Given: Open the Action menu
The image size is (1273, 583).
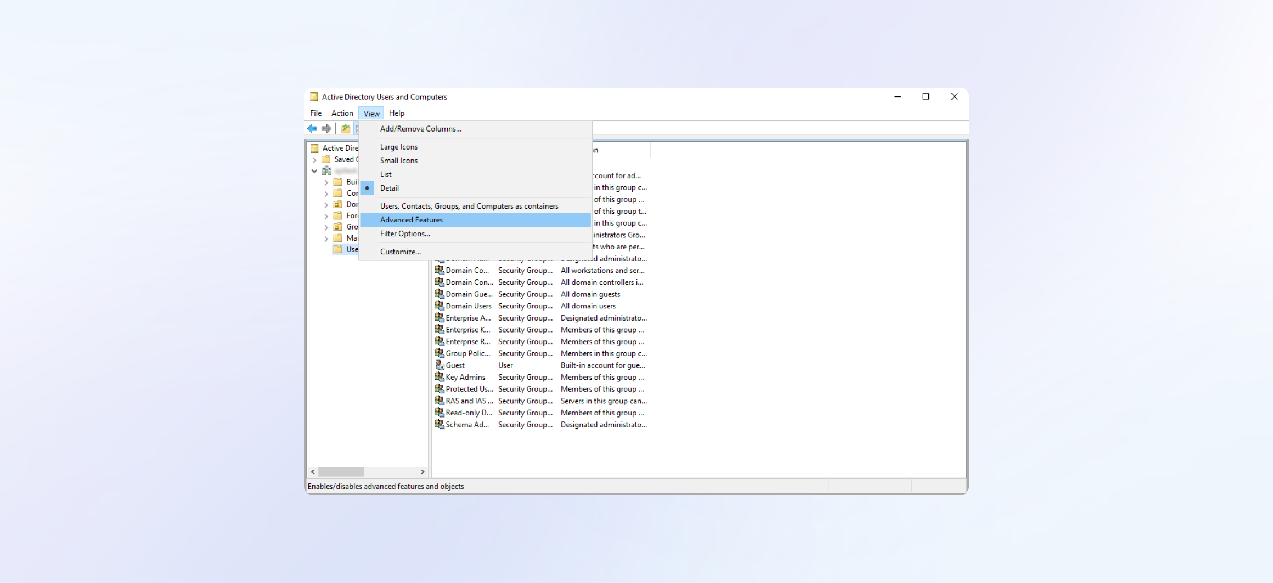Looking at the screenshot, I should 342,113.
